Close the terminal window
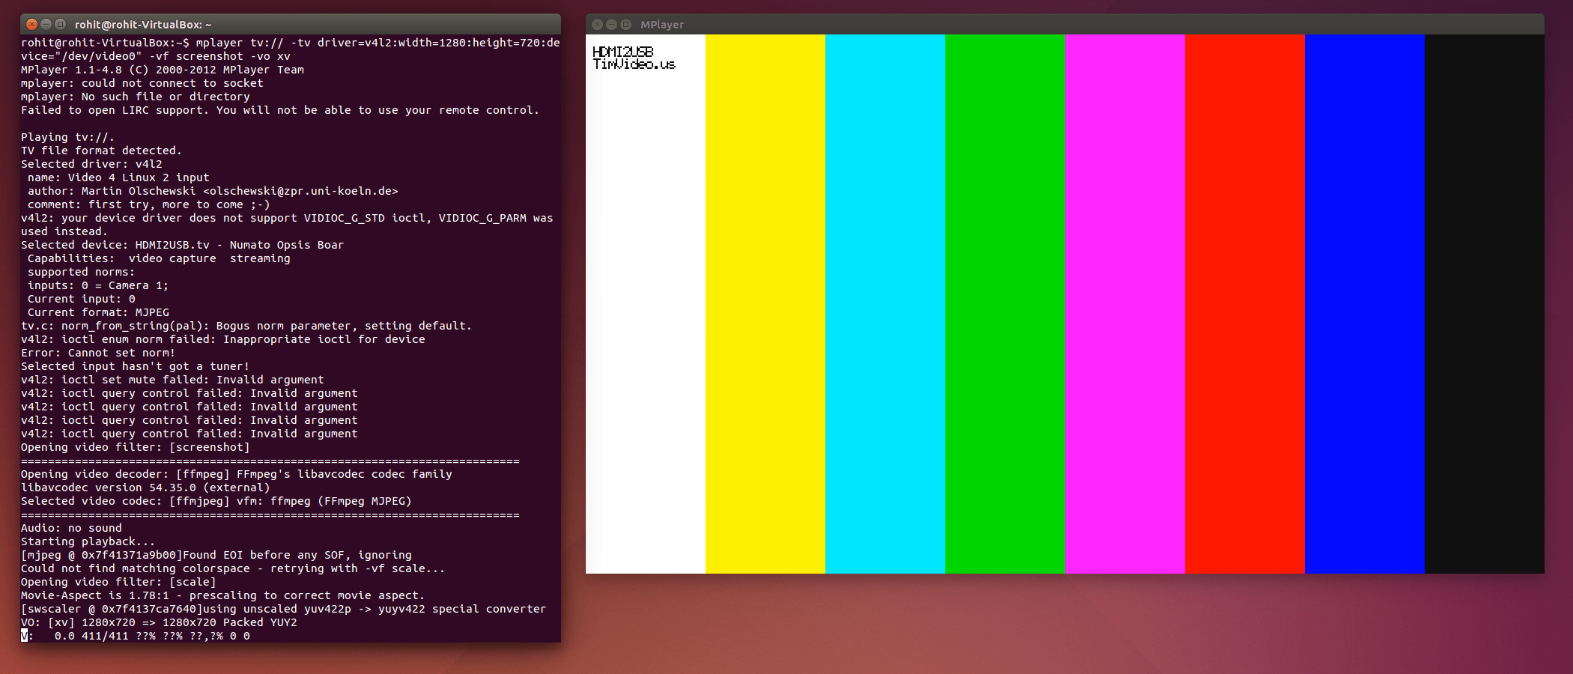1573x674 pixels. pyautogui.click(x=31, y=24)
